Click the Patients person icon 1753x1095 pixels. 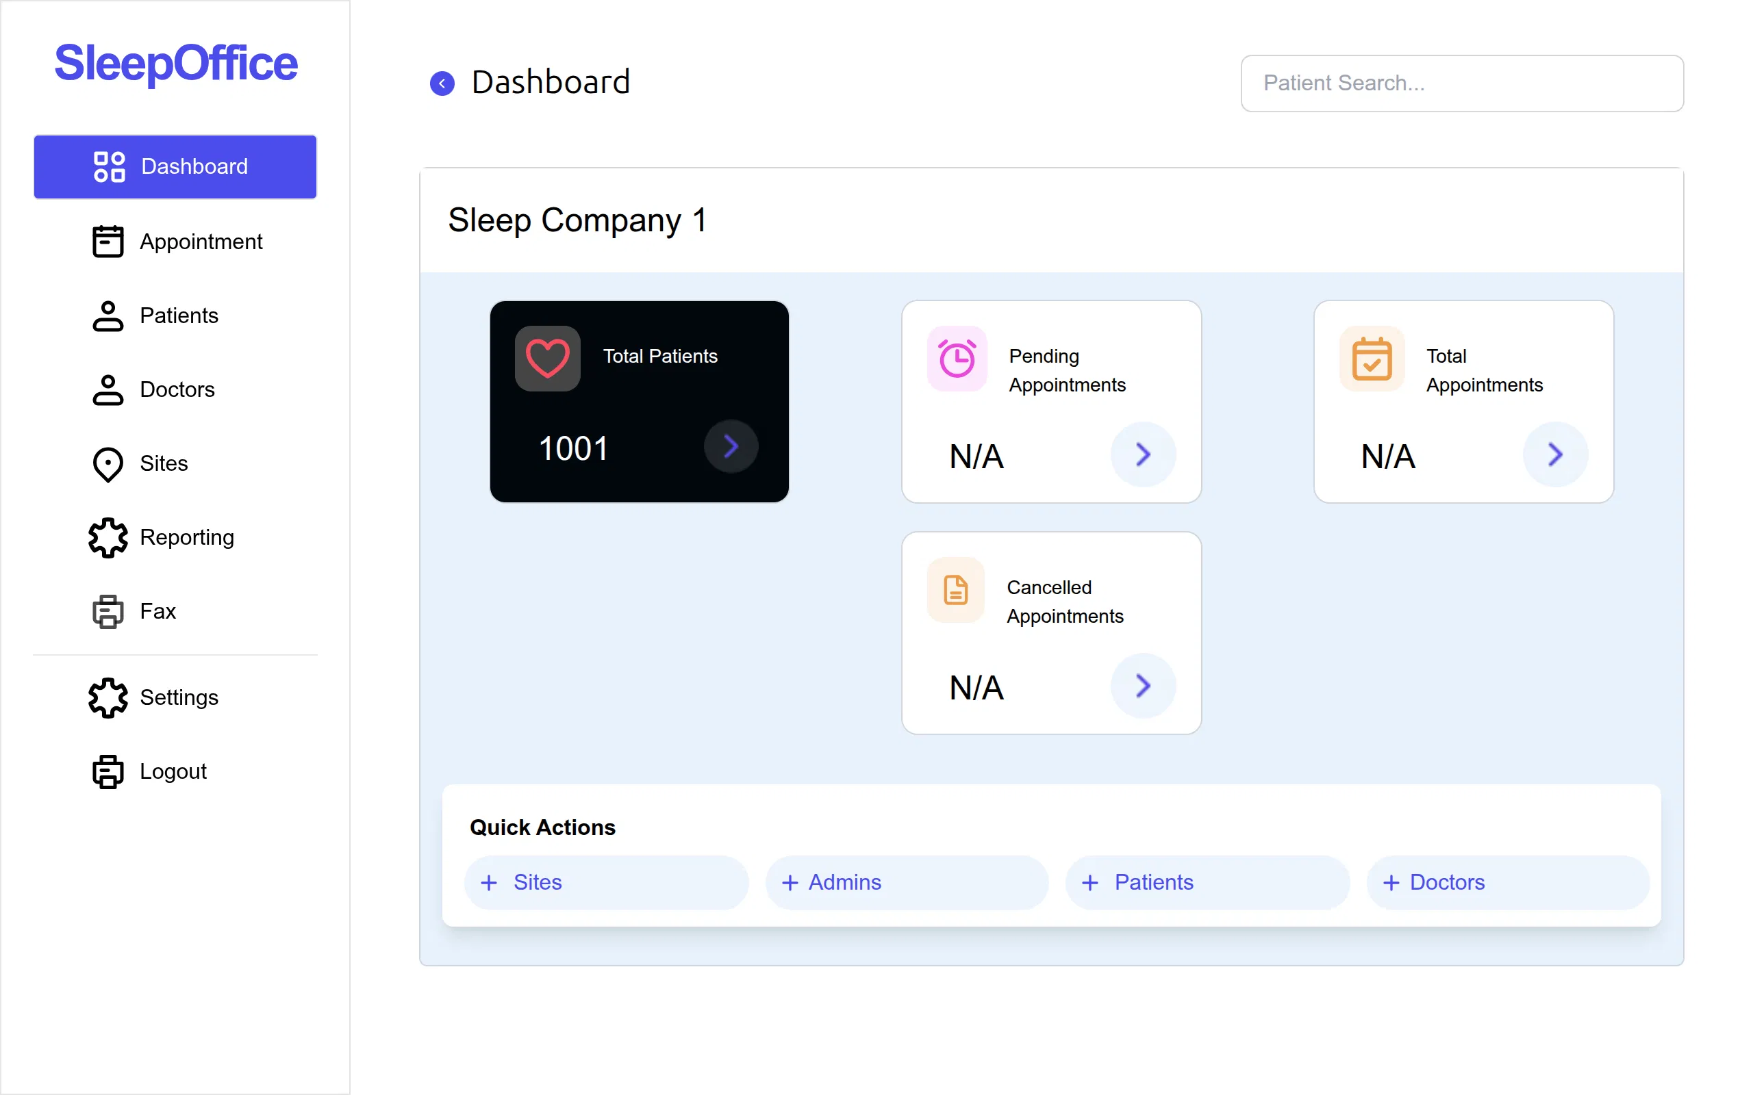108,315
